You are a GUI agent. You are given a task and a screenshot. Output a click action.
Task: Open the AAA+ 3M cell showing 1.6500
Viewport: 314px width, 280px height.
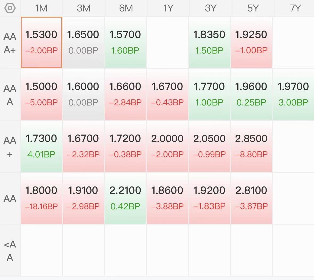pyautogui.click(x=84, y=42)
